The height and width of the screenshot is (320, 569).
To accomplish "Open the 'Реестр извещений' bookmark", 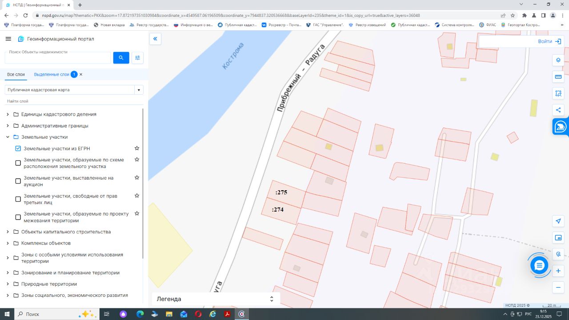I will (x=367, y=25).
